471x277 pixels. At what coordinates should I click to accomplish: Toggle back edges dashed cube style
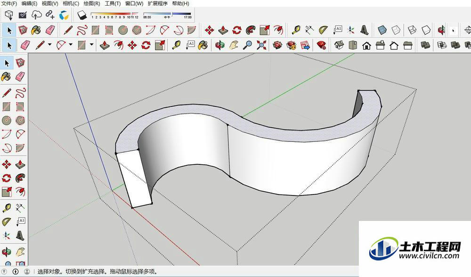[396, 30]
